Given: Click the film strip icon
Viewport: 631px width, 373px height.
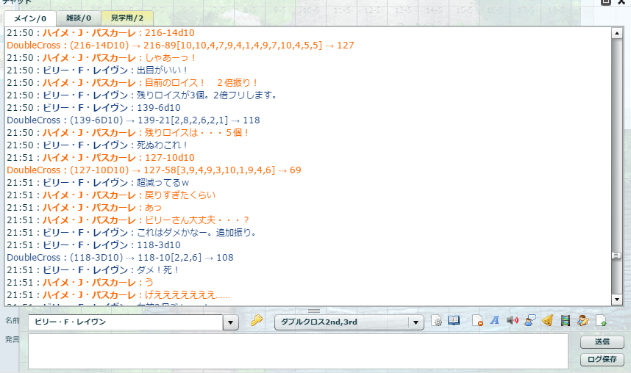Looking at the screenshot, I should [x=565, y=321].
